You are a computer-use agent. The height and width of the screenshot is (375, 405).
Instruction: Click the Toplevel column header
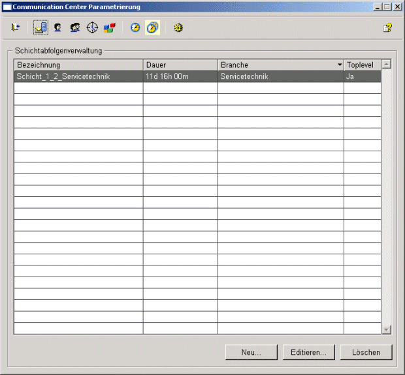point(362,65)
